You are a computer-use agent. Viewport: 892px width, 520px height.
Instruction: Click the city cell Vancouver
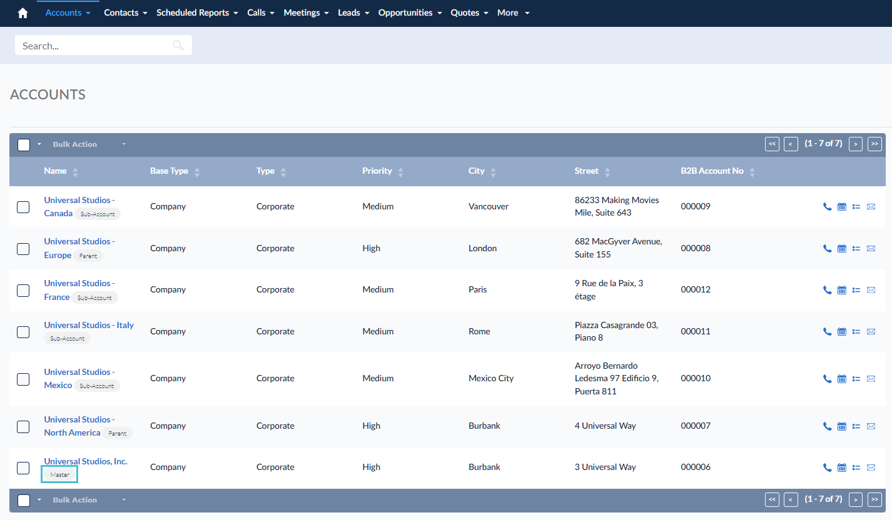click(489, 207)
